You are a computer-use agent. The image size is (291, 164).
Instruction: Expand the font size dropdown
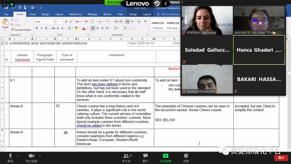(x=62, y=22)
